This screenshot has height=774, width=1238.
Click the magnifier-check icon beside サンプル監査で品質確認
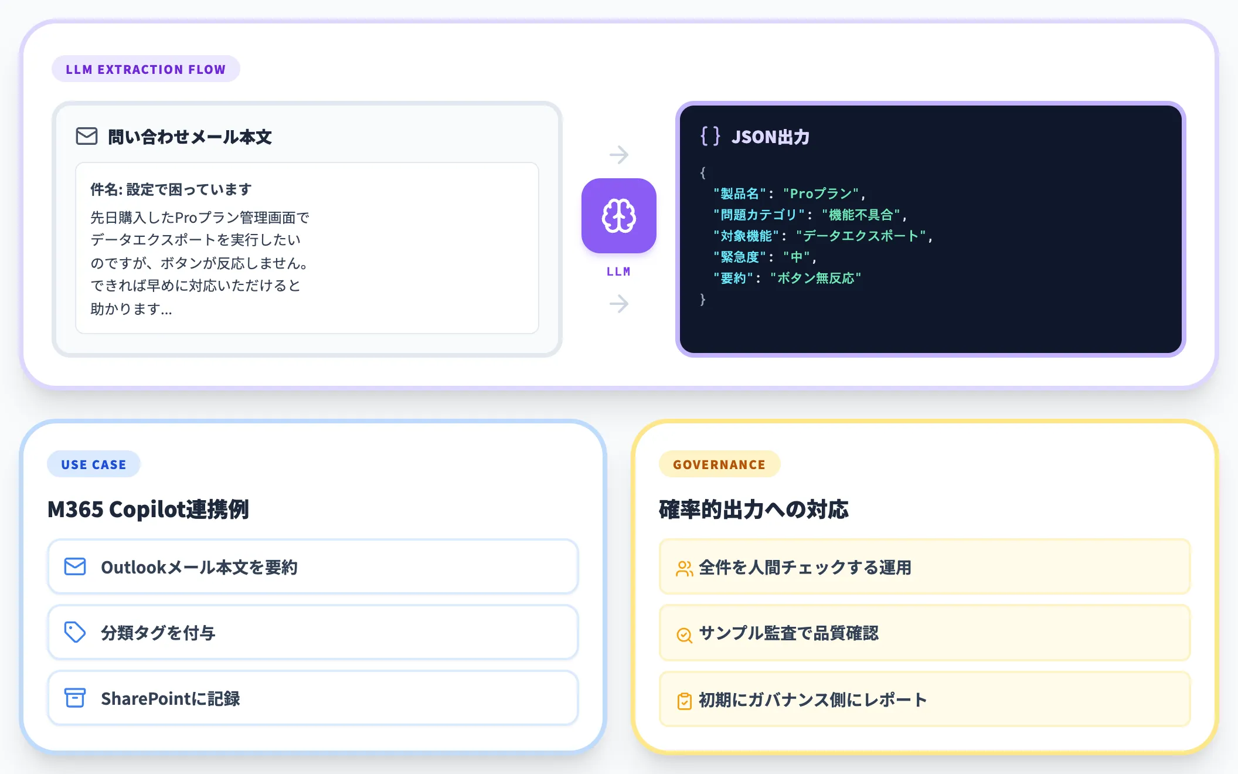point(684,634)
